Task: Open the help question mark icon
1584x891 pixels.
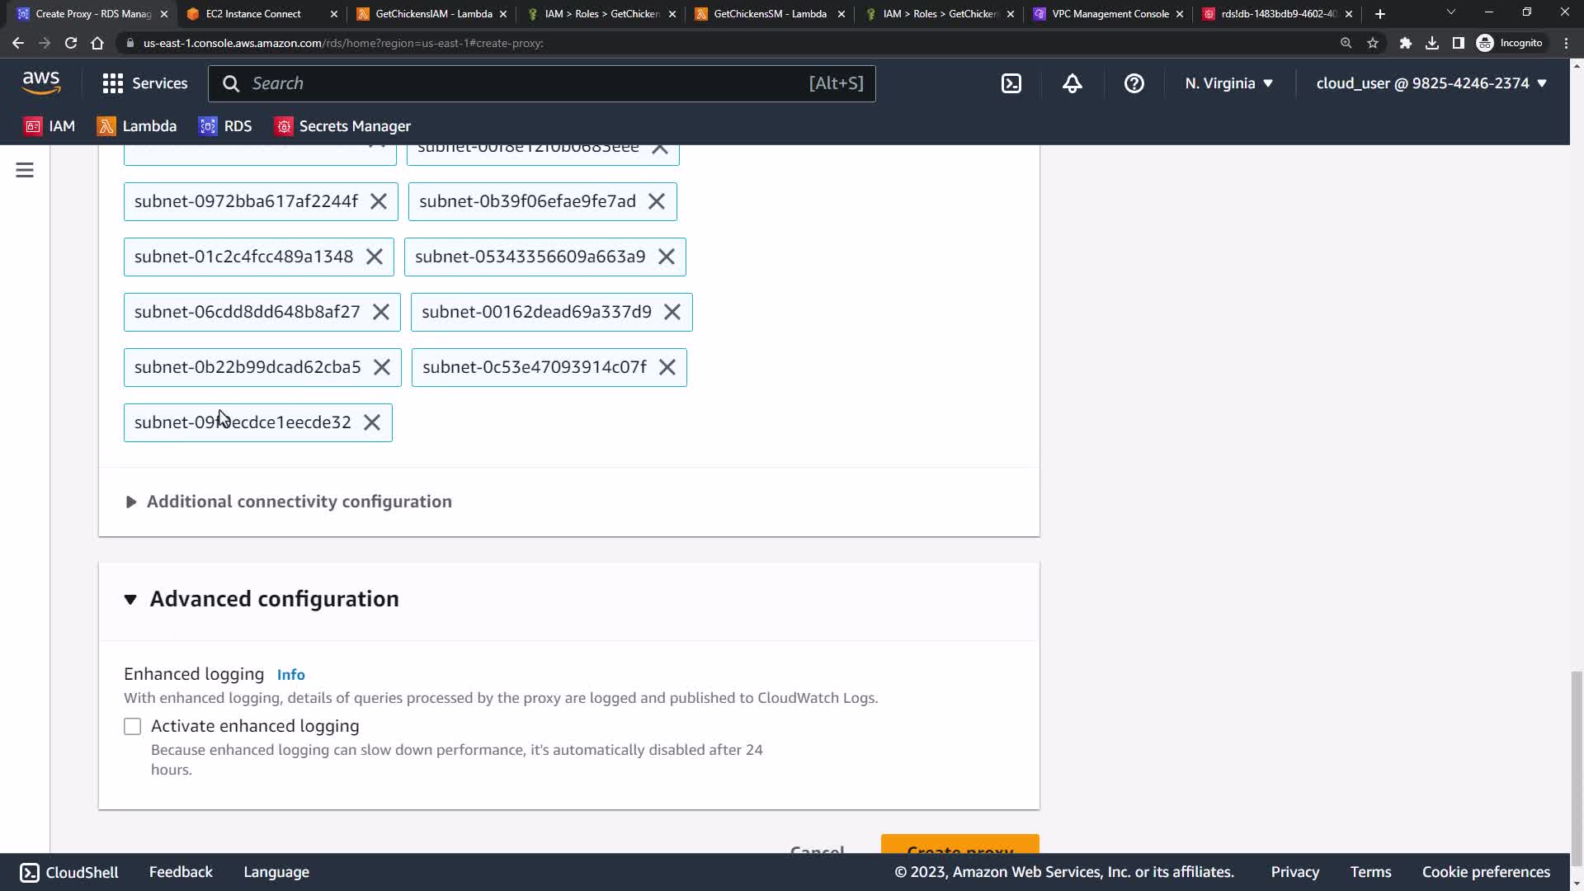Action: 1134,83
